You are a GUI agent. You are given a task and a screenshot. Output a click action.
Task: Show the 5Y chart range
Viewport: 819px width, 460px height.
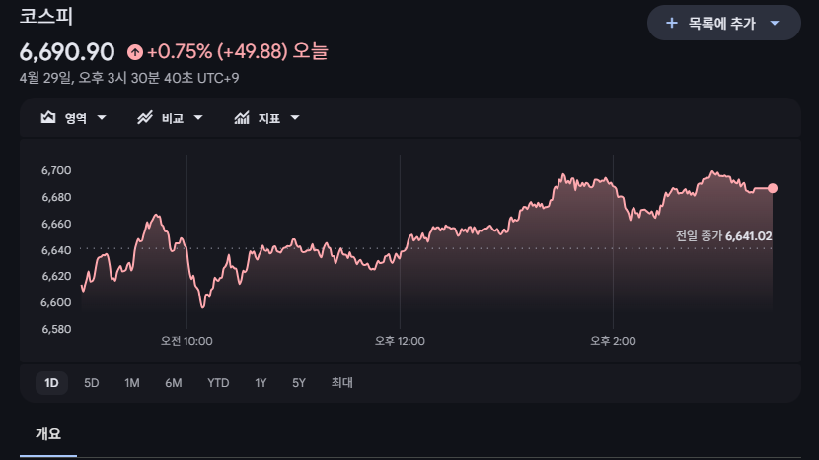[x=299, y=383]
